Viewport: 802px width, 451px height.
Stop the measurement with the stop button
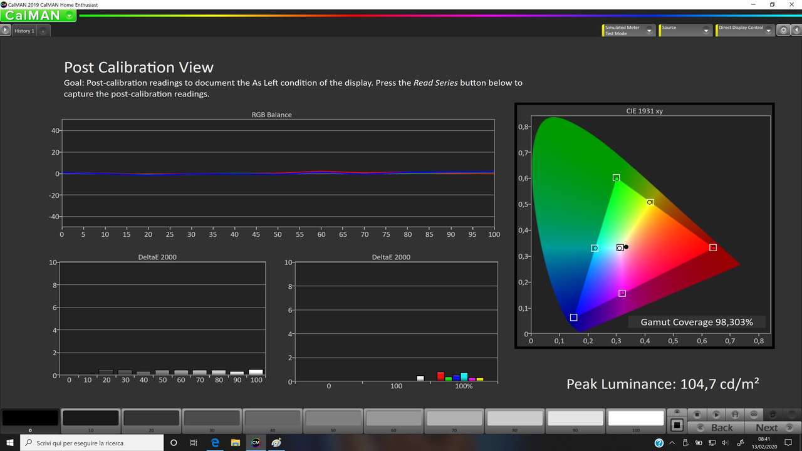696,415
